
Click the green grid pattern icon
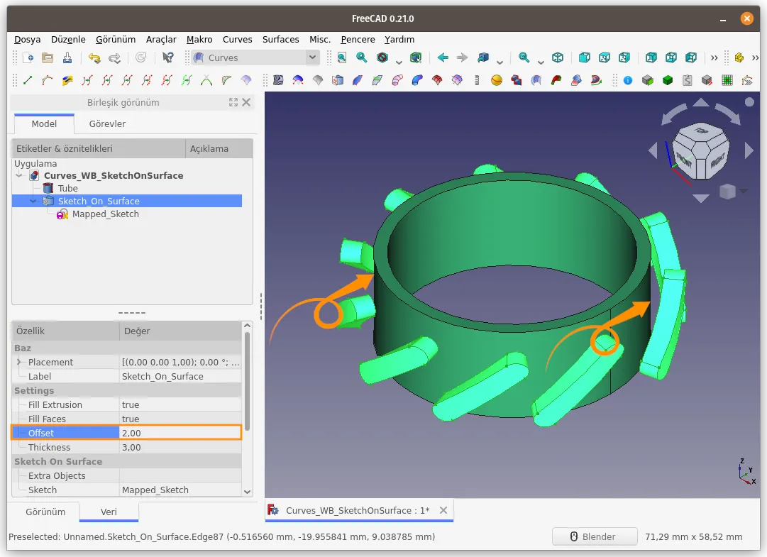pyautogui.click(x=727, y=80)
